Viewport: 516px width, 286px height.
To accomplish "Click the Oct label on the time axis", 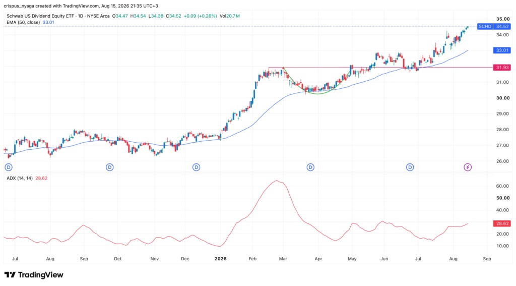I will click(117, 259).
